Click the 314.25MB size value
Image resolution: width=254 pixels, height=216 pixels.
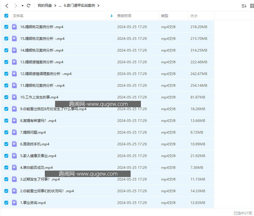[199, 50]
